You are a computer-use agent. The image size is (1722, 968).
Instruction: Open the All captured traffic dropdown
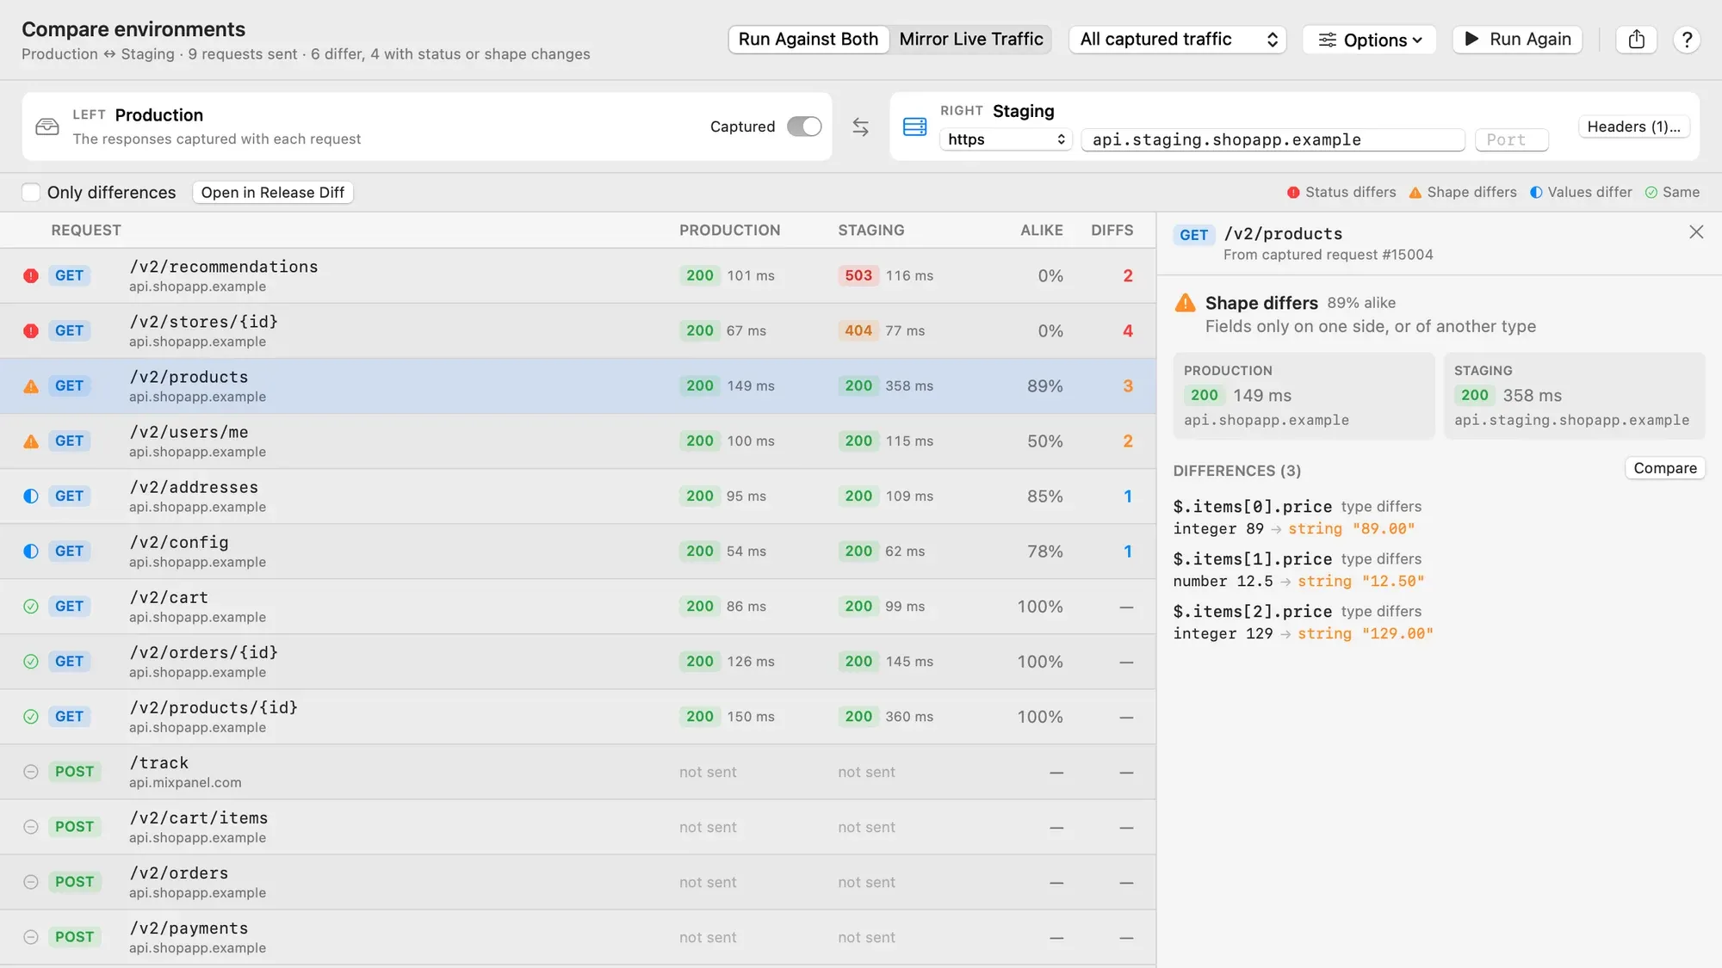1177,40
